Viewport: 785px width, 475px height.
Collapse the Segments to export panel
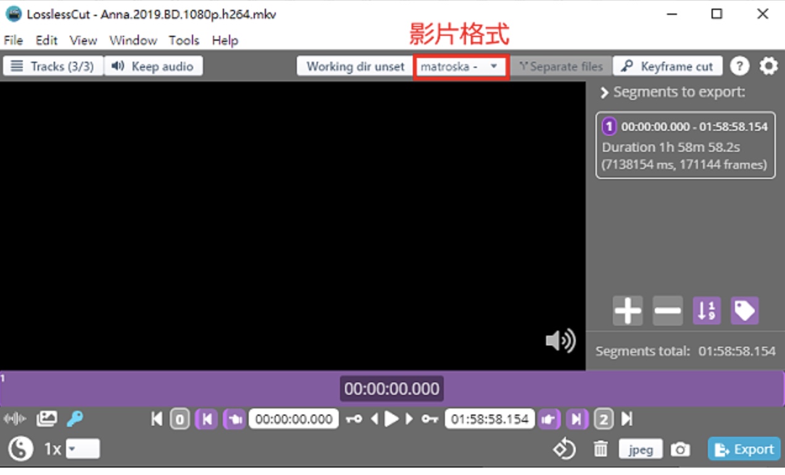pyautogui.click(x=605, y=93)
